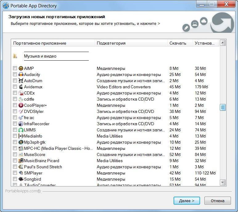Click the MuseScore icon

click(21, 154)
